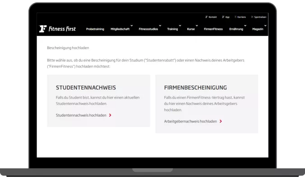Click the Fitness First logo icon
This screenshot has height=180, width=305.
(43, 29)
